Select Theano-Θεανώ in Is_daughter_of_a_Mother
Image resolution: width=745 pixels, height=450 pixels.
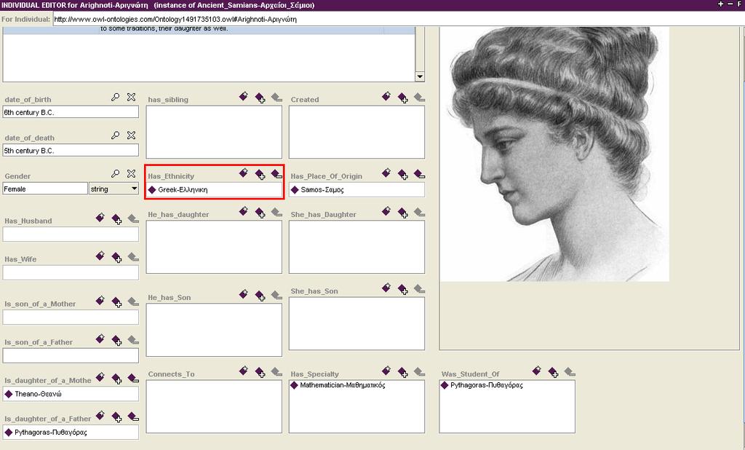pyautogui.click(x=38, y=394)
